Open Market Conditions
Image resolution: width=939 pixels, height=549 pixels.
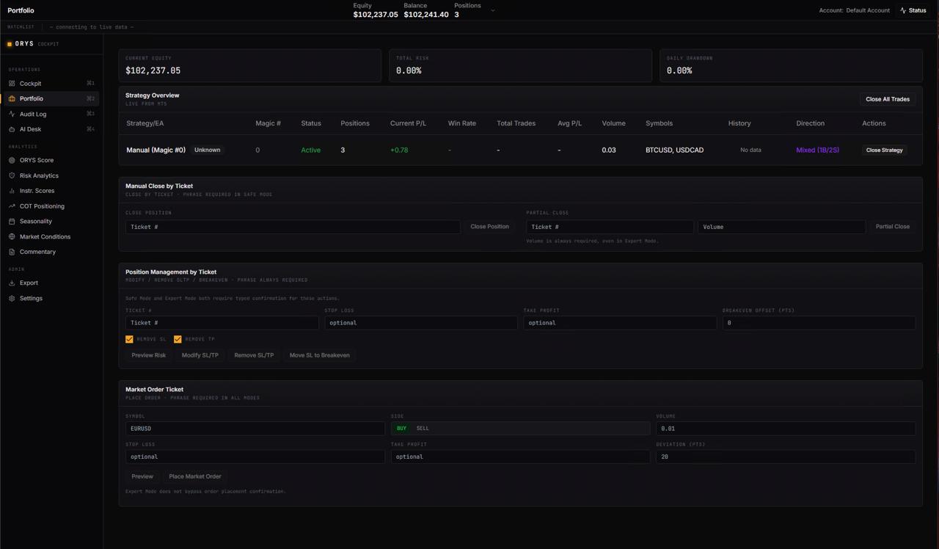click(x=51, y=236)
